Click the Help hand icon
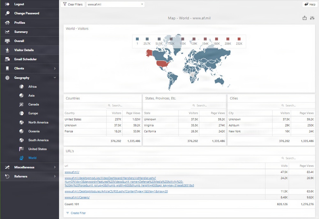 pos(306,4)
